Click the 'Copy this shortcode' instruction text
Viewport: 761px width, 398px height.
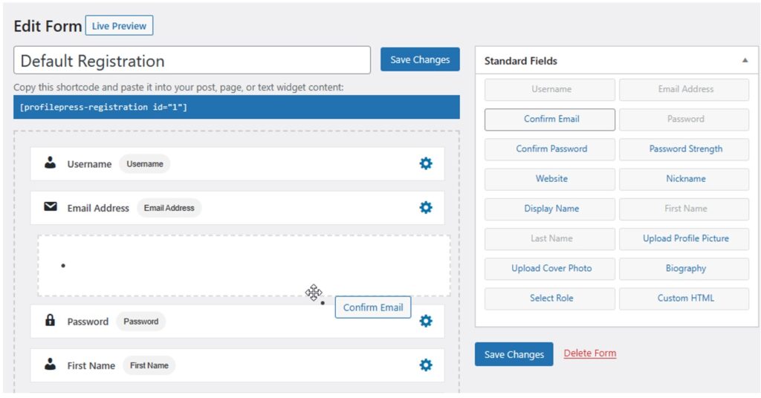(x=178, y=88)
